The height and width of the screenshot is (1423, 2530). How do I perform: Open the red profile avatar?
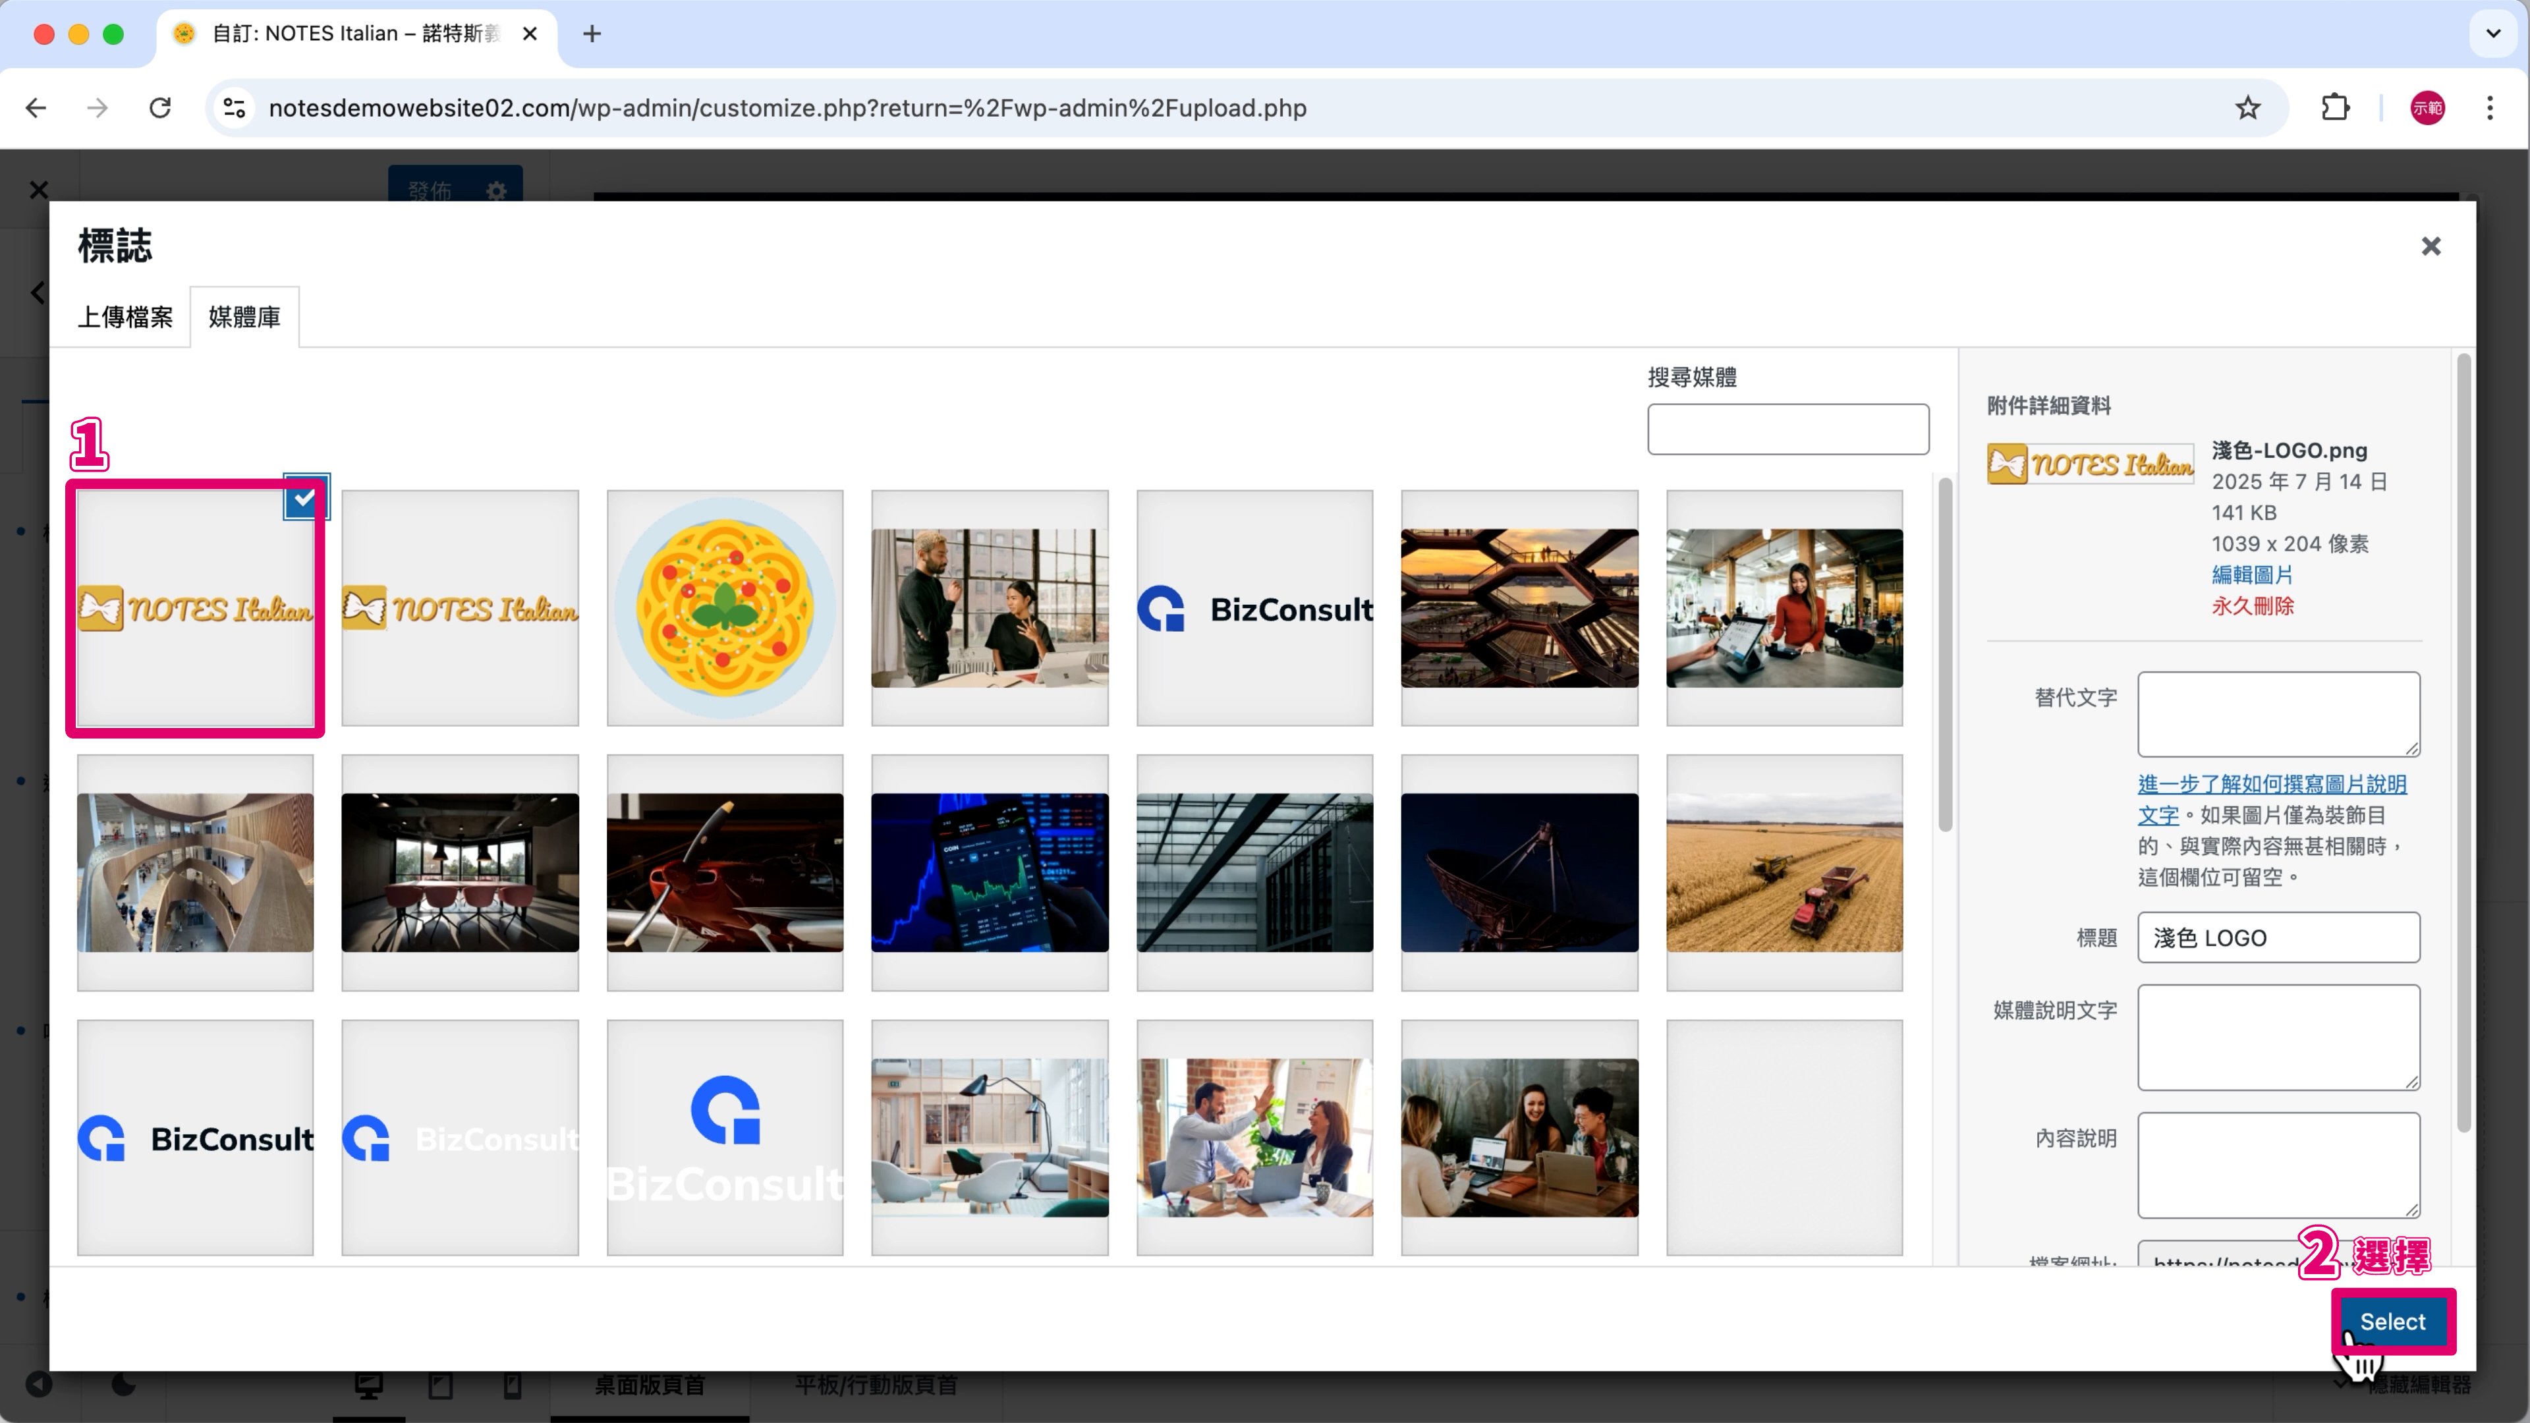2427,108
